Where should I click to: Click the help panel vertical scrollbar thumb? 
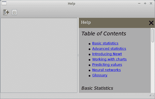click(x=153, y=35)
